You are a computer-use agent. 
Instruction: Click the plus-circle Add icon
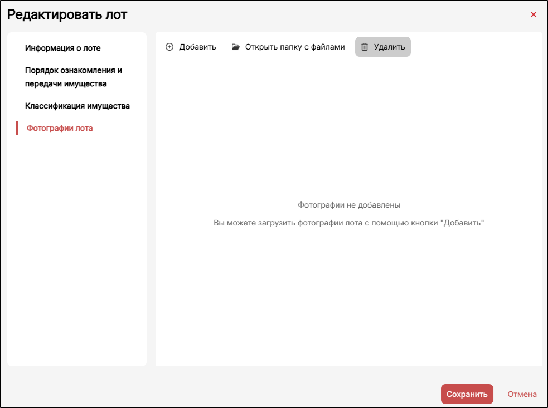pyautogui.click(x=169, y=47)
